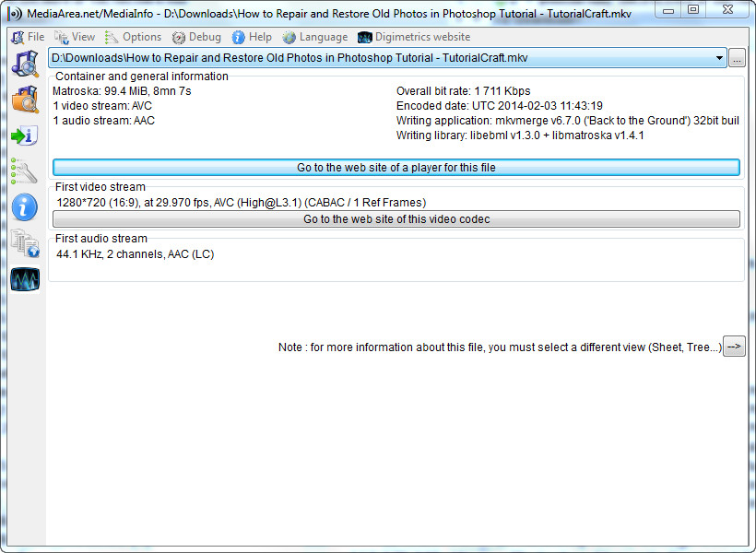Image resolution: width=756 pixels, height=553 pixels.
Task: Click the browse '...' button
Action: 737,58
